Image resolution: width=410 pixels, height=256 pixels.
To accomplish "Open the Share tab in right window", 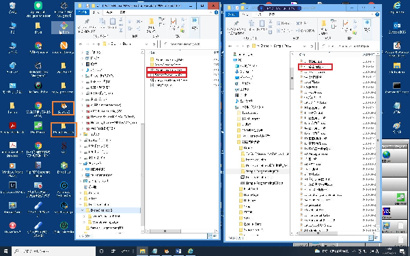I will pyautogui.click(x=259, y=14).
